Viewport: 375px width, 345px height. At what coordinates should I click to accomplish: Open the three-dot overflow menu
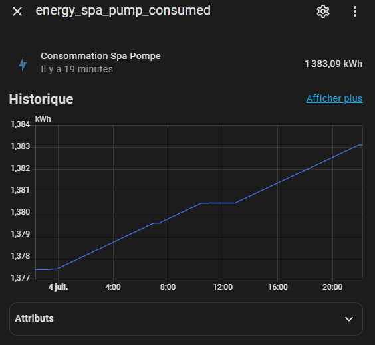pos(355,11)
